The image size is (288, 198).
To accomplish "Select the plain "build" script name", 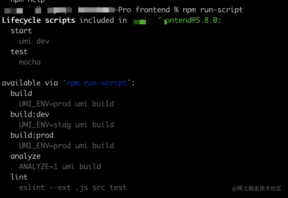I will click(x=21, y=93).
